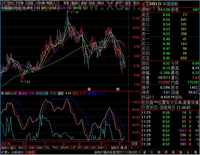Viewport: 200px width, 155px height.
Task: Switch indicator to EMV
Action: tap(101, 148)
